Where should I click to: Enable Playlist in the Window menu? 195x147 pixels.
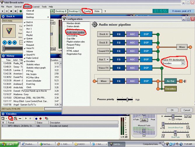(29, 35)
